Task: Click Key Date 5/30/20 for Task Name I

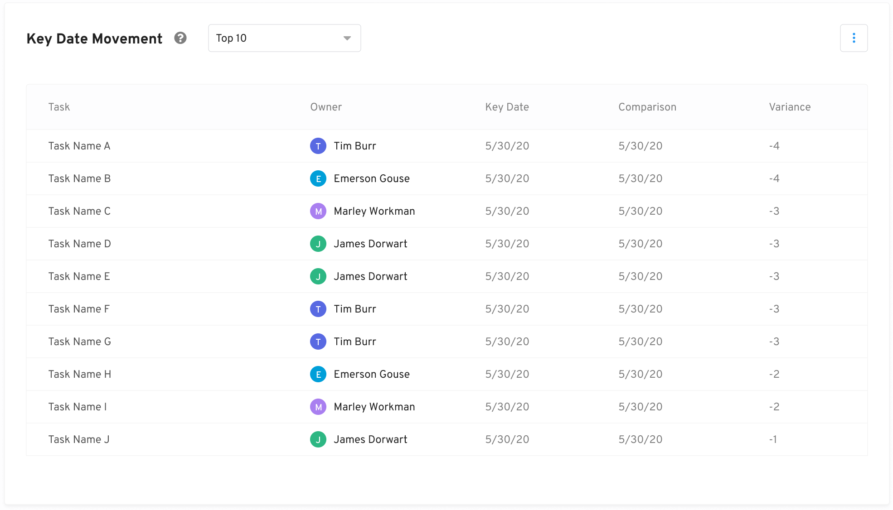Action: [x=507, y=407]
